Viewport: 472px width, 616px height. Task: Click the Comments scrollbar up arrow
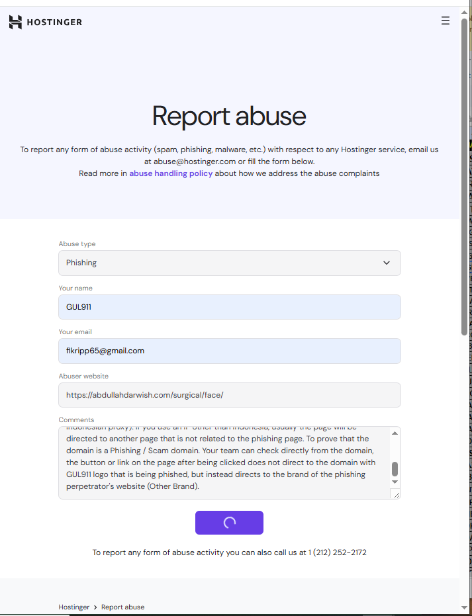[395, 433]
